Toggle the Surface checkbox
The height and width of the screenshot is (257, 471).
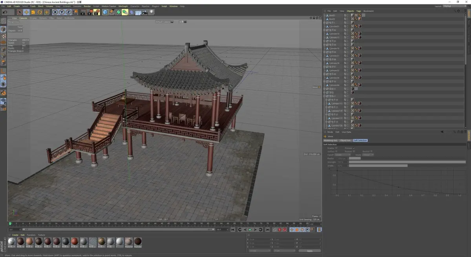pos(336,151)
